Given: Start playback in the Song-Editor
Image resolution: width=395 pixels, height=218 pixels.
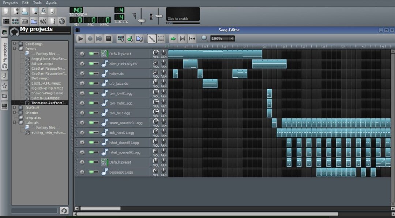Looking at the screenshot, I should (x=80, y=39).
